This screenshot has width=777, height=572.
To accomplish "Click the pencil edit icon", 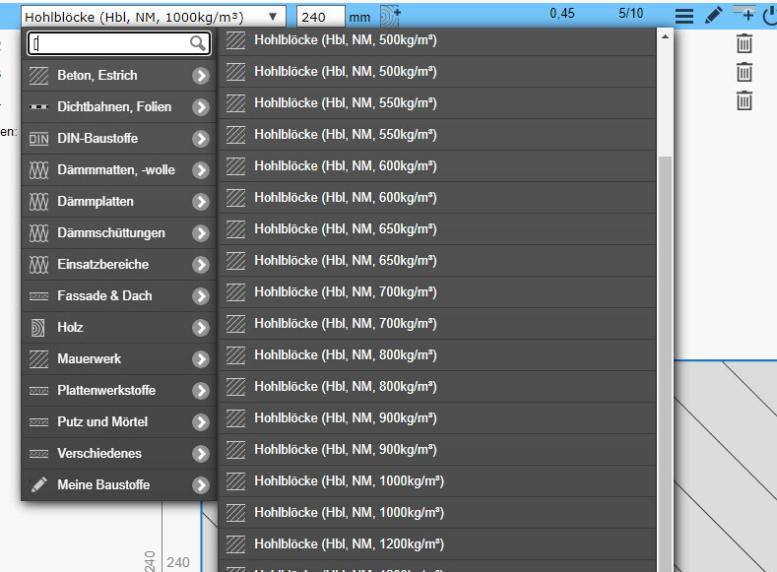I will pyautogui.click(x=714, y=16).
